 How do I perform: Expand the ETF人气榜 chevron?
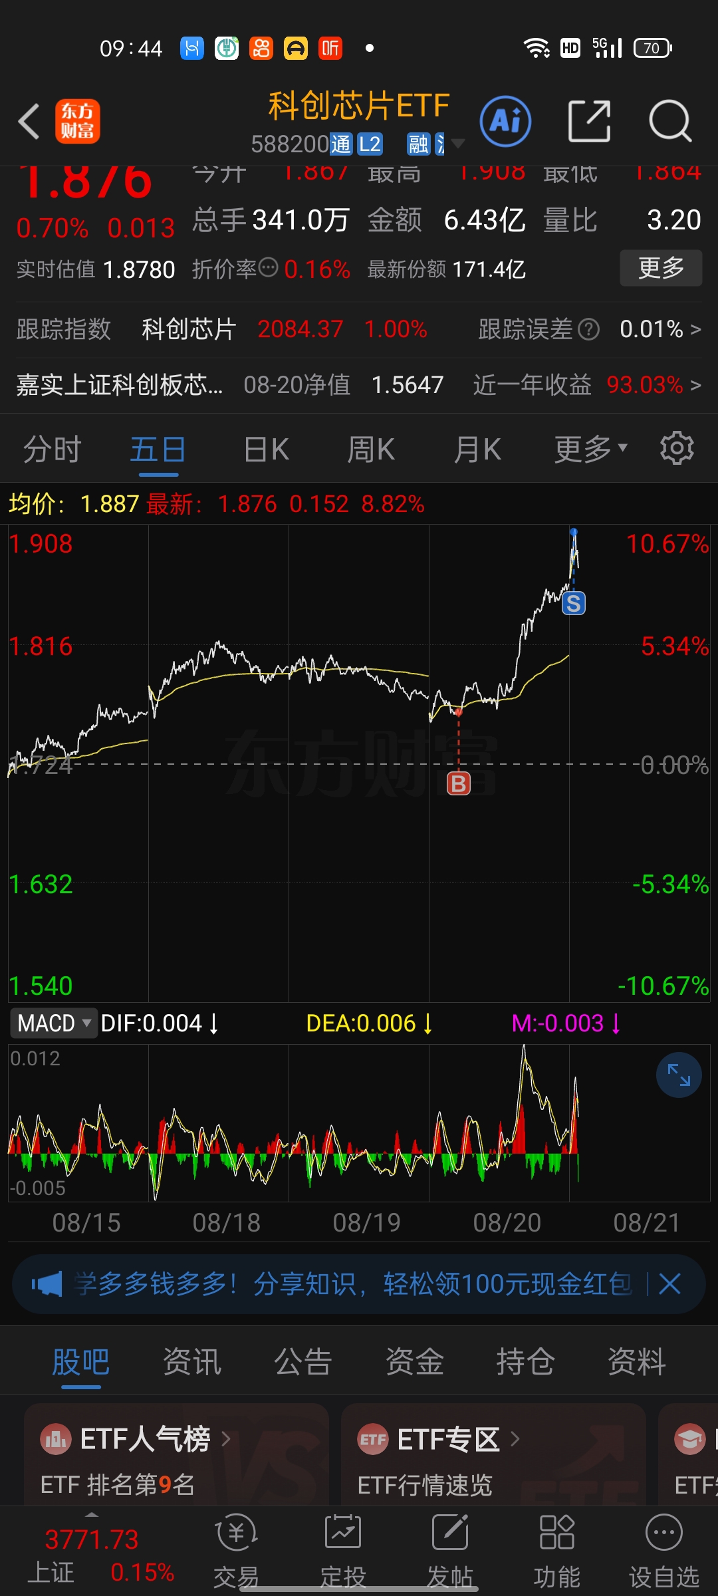225,1439
